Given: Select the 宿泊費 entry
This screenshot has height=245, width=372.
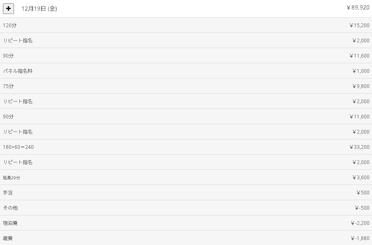Looking at the screenshot, I should coord(10,223).
